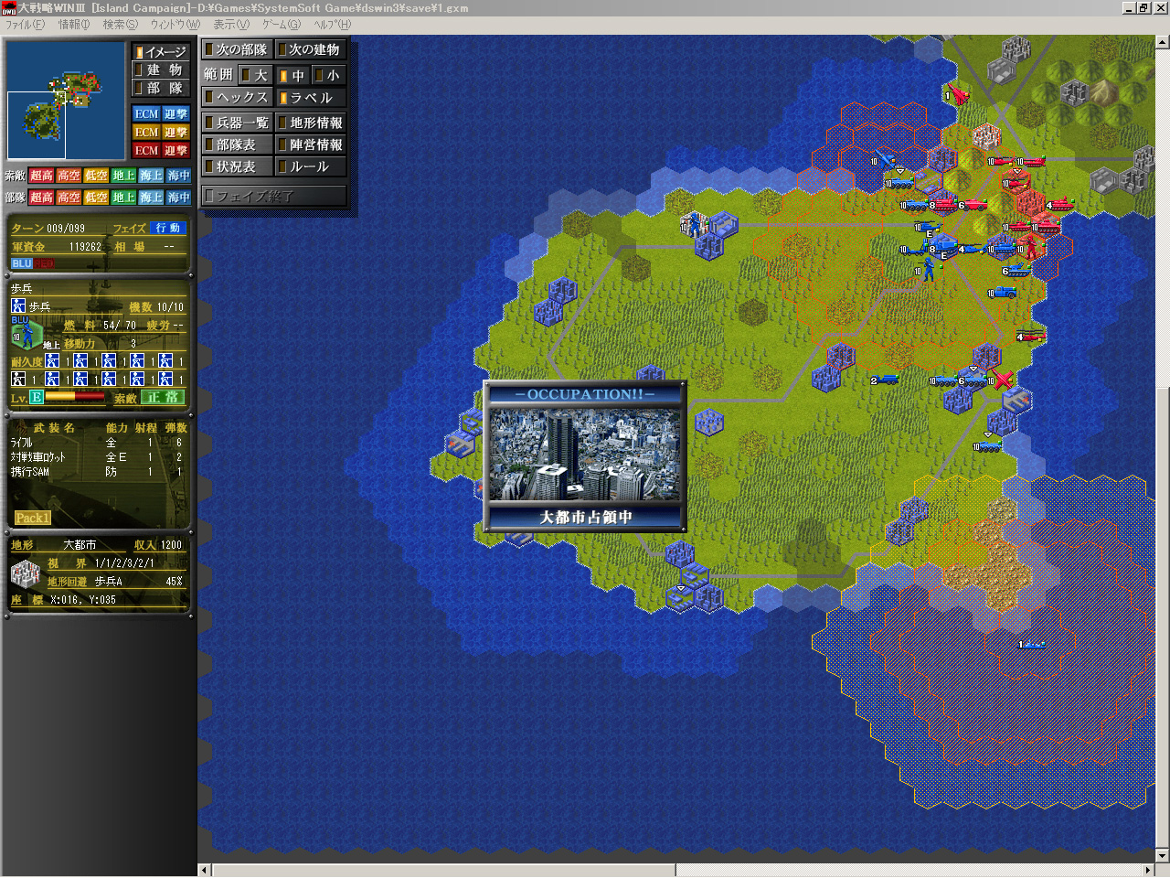Screen dimensions: 1170x878
Task: Open the 部隊表 unit table
Action: click(238, 145)
